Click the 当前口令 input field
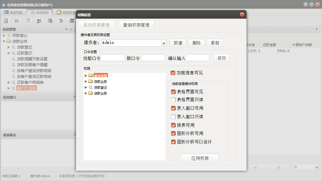Viewport: 322px width, 181px height. 113,58
